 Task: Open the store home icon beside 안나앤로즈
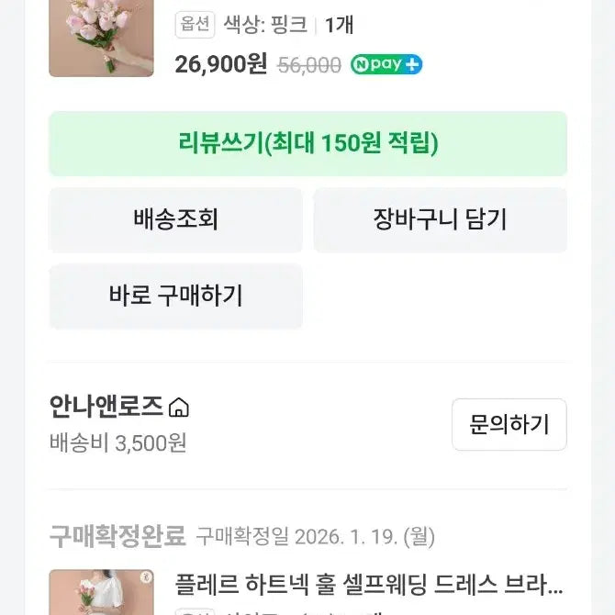pyautogui.click(x=180, y=407)
